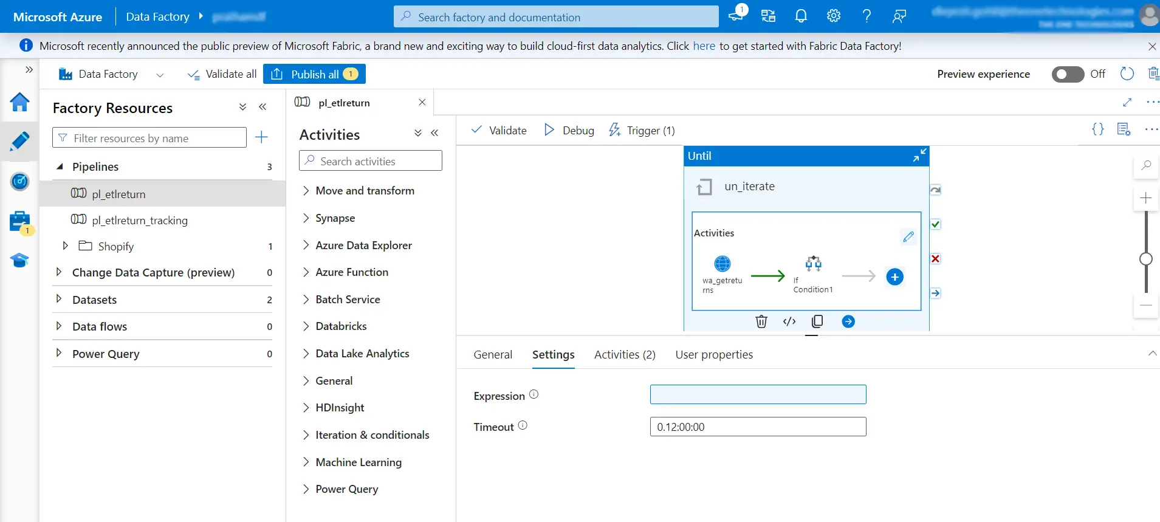Image resolution: width=1160 pixels, height=522 pixels.
Task: Toggle the Preview experience switch
Action: point(1068,74)
